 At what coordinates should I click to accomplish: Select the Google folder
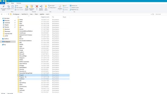21,50
